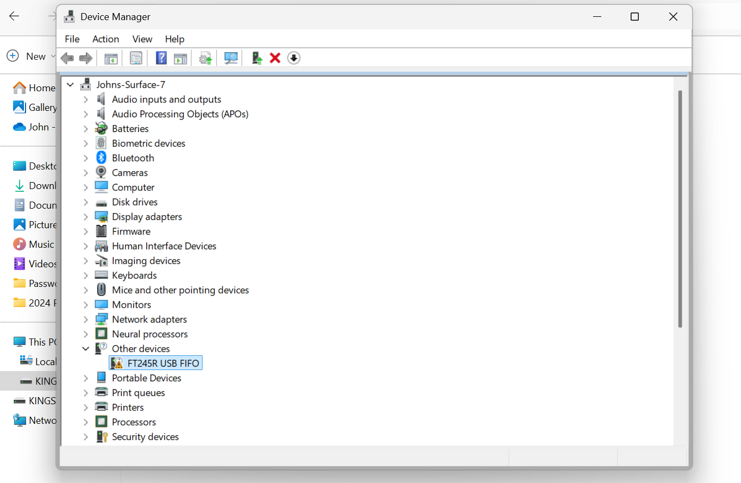Image resolution: width=741 pixels, height=483 pixels.
Task: Expand the Processors category
Action: click(85, 422)
